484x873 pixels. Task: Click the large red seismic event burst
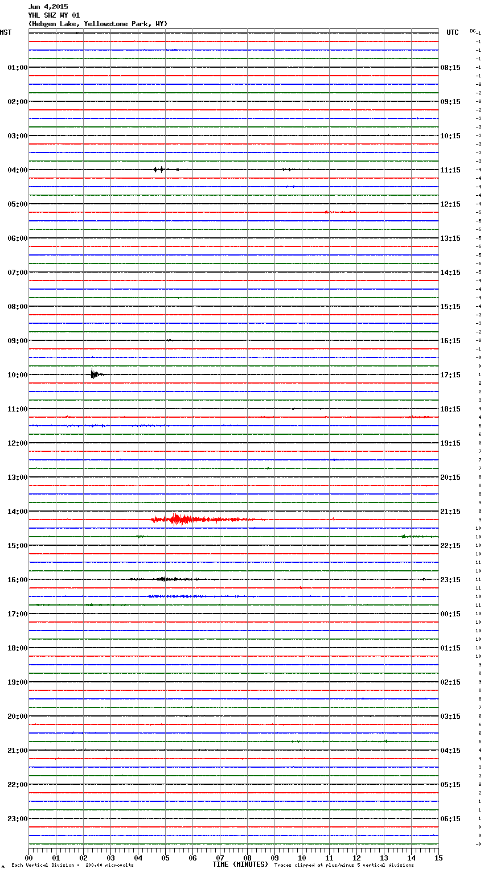coord(182,519)
